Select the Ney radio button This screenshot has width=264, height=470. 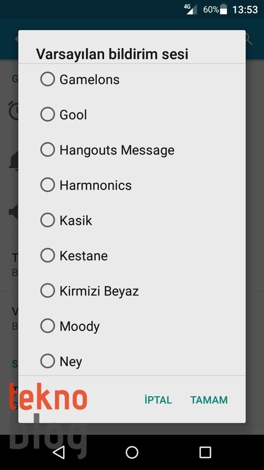pos(48,361)
